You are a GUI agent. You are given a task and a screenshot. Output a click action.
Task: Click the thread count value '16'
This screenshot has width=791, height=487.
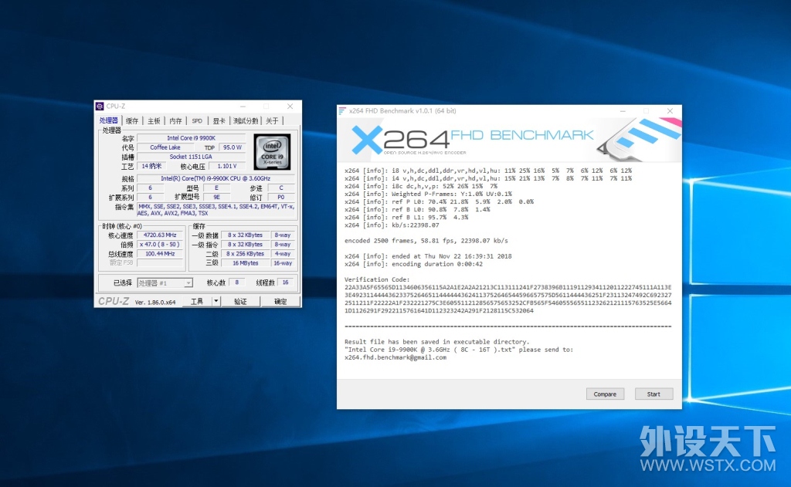[x=286, y=282]
